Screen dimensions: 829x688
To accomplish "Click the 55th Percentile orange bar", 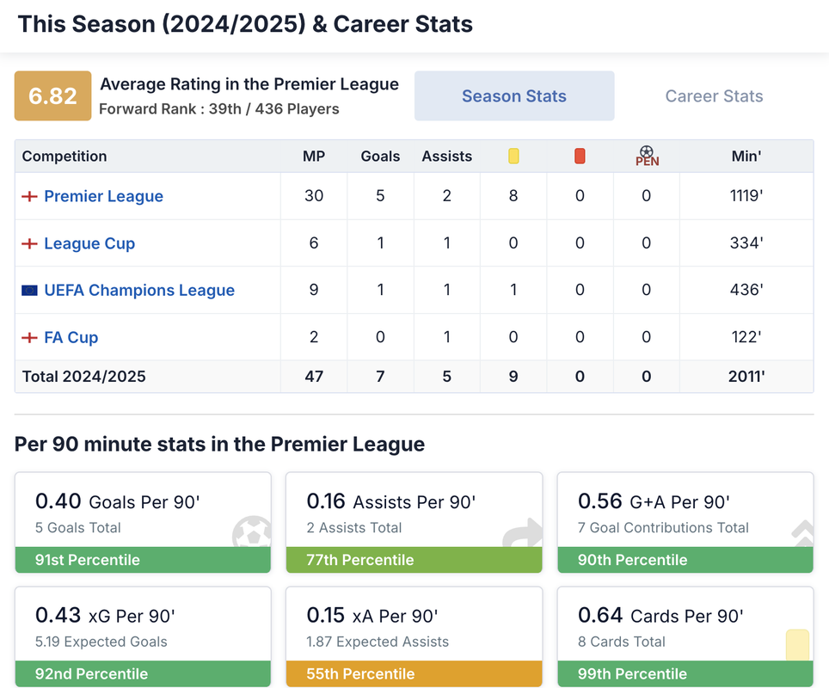I will point(414,674).
